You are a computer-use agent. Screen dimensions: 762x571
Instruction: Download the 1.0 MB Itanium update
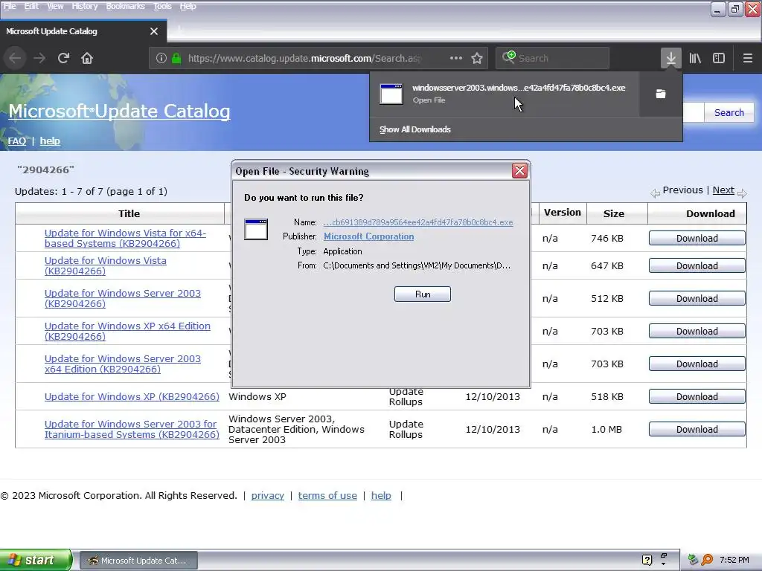[697, 429]
